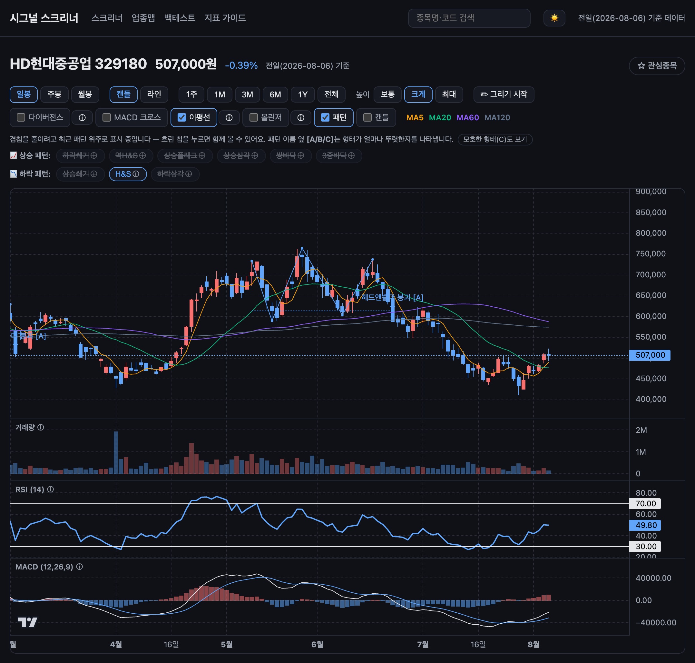The height and width of the screenshot is (663, 695).
Task: Show ambiguous patterns via 모호한 형태(C)도 보기
Action: (495, 139)
